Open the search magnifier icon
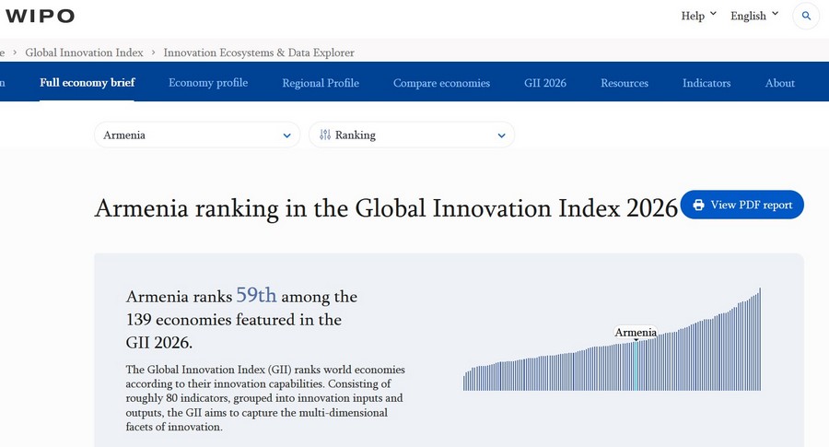 click(806, 16)
